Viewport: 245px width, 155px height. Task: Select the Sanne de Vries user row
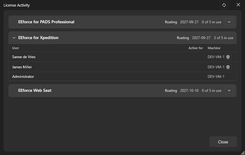click(x=122, y=57)
